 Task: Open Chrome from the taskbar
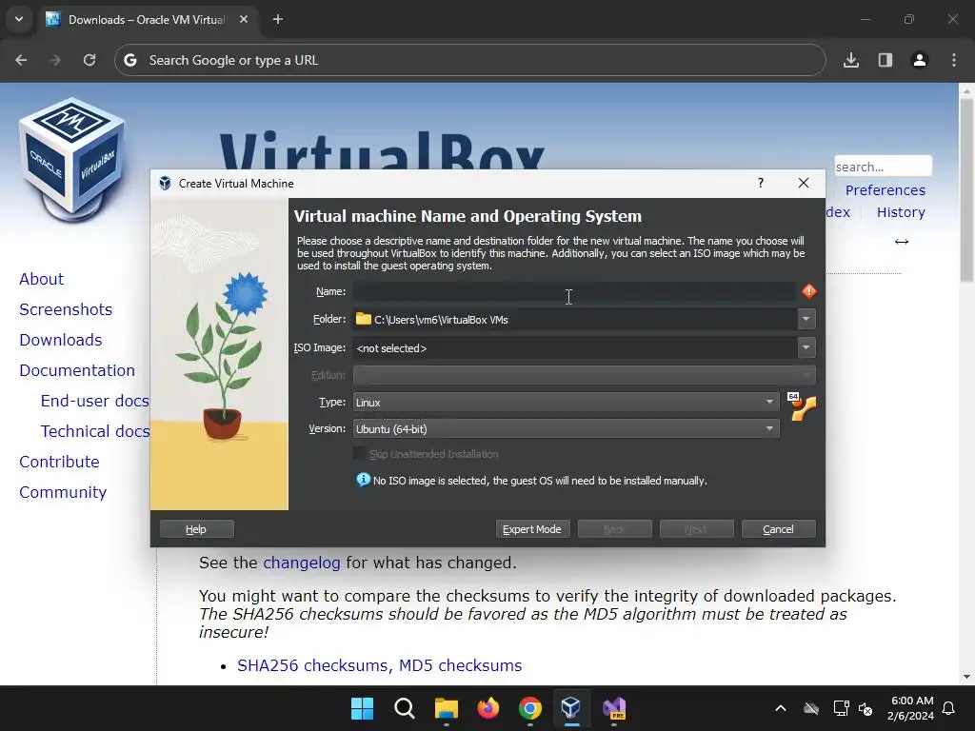pos(529,708)
